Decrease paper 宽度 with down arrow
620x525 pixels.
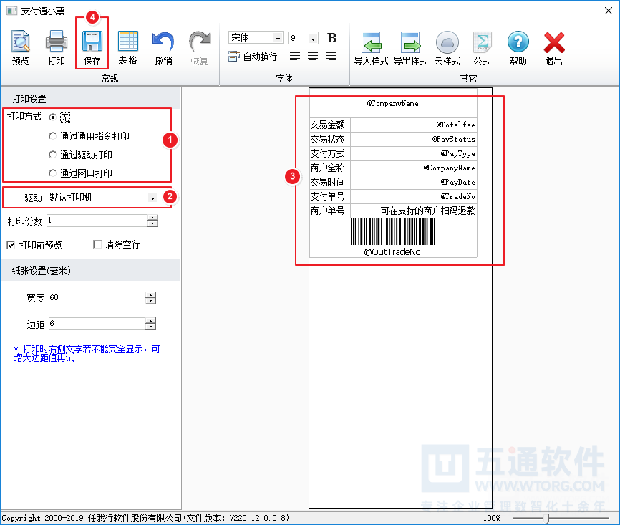(150, 301)
